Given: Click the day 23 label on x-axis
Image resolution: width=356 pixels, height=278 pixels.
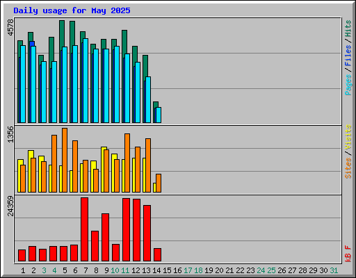Looking at the screenshot, I should (x=250, y=270).
